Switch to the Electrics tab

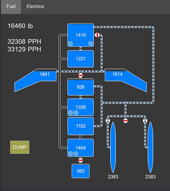pos(35,7)
